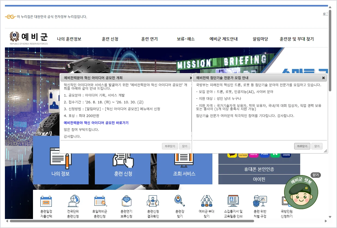This screenshot has width=337, height=228.
Task: Click the title '예비전력 첨단기술 전문가 모집 안내'
Action: tap(222, 78)
